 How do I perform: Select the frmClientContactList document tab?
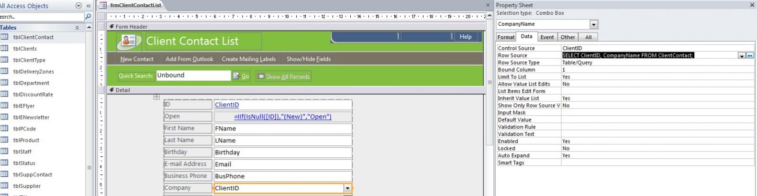click(x=132, y=5)
